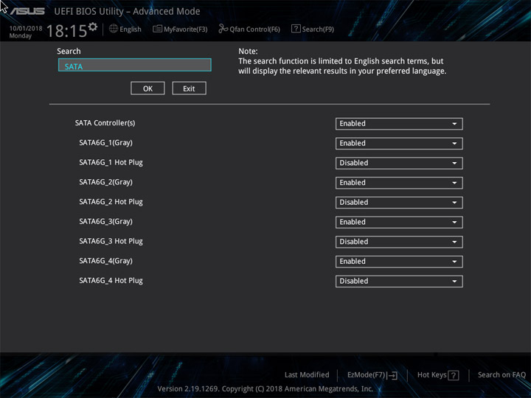Click the settings gear next to the clock
This screenshot has width=531, height=398.
pos(93,27)
